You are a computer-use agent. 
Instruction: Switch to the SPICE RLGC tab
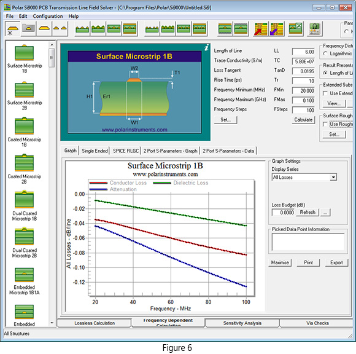[126, 151]
